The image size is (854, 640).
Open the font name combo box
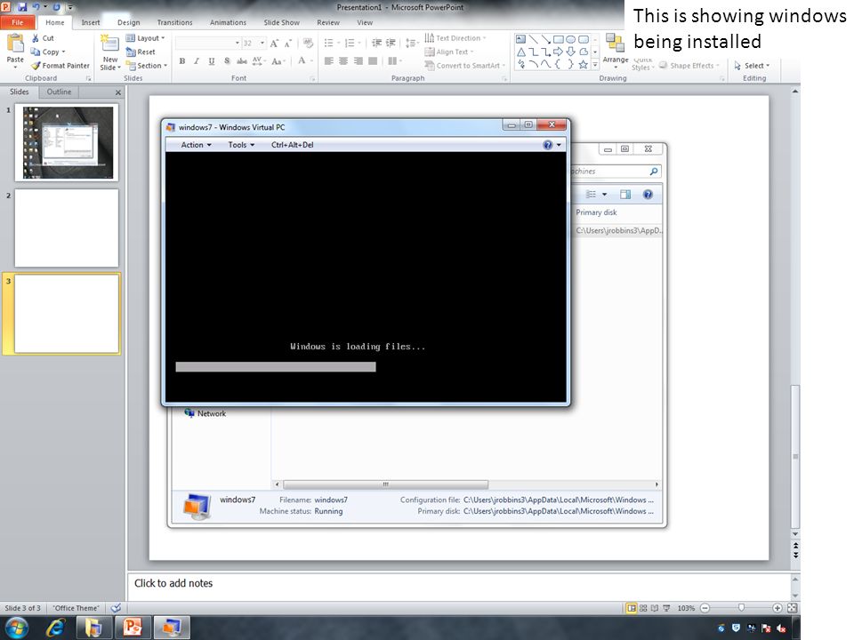coord(207,43)
